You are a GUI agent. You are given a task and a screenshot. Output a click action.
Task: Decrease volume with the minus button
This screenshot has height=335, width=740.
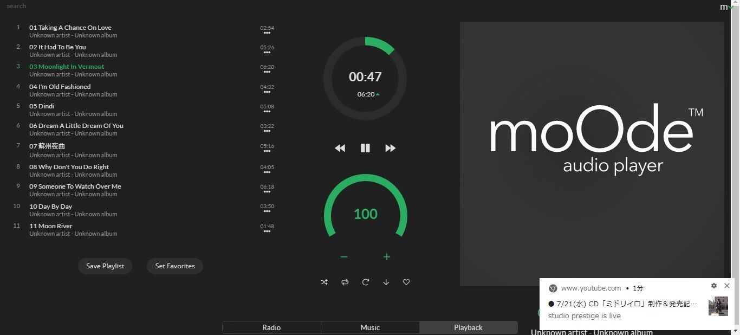(344, 257)
